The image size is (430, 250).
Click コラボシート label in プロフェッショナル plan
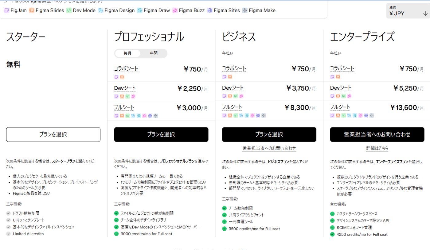point(126,69)
